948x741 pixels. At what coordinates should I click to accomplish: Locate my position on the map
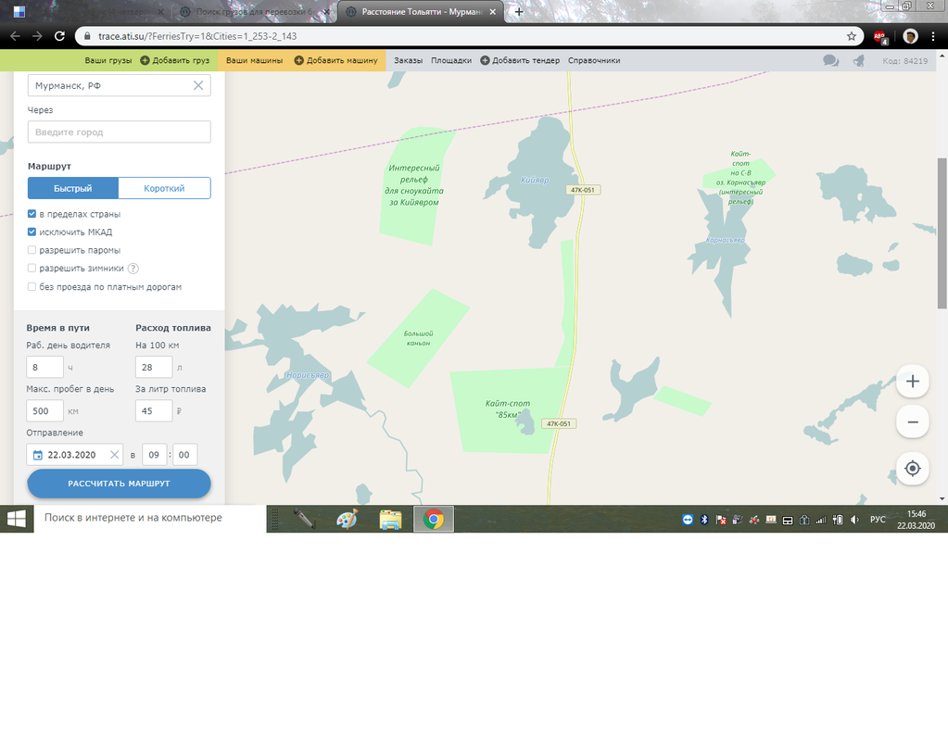coord(913,469)
